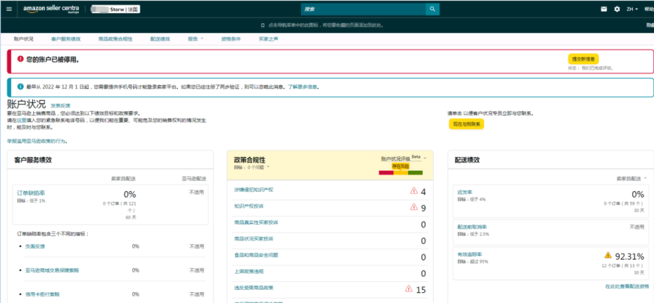Image resolution: width=654 pixels, height=303 pixels.
Task: Click the yellow warning icon beside 92.31%
Action: coord(608,255)
